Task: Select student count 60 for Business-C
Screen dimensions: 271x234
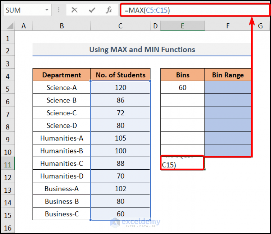Action: pos(120,214)
